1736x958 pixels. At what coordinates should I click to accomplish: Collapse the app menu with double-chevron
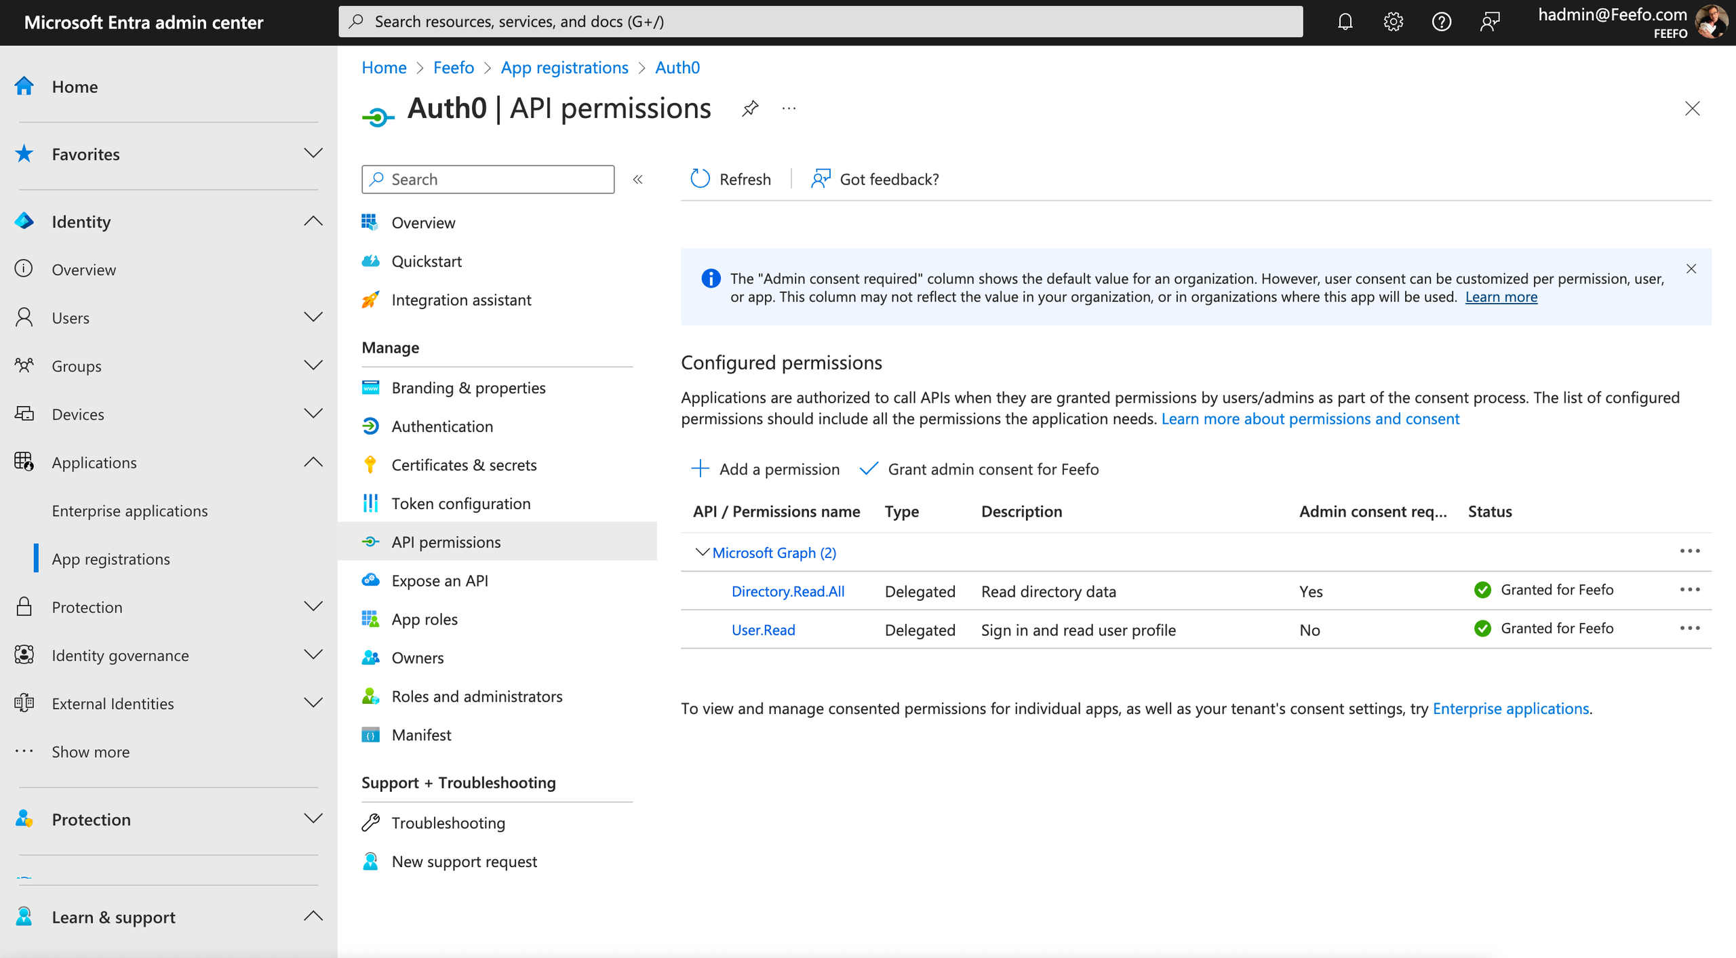(x=637, y=180)
